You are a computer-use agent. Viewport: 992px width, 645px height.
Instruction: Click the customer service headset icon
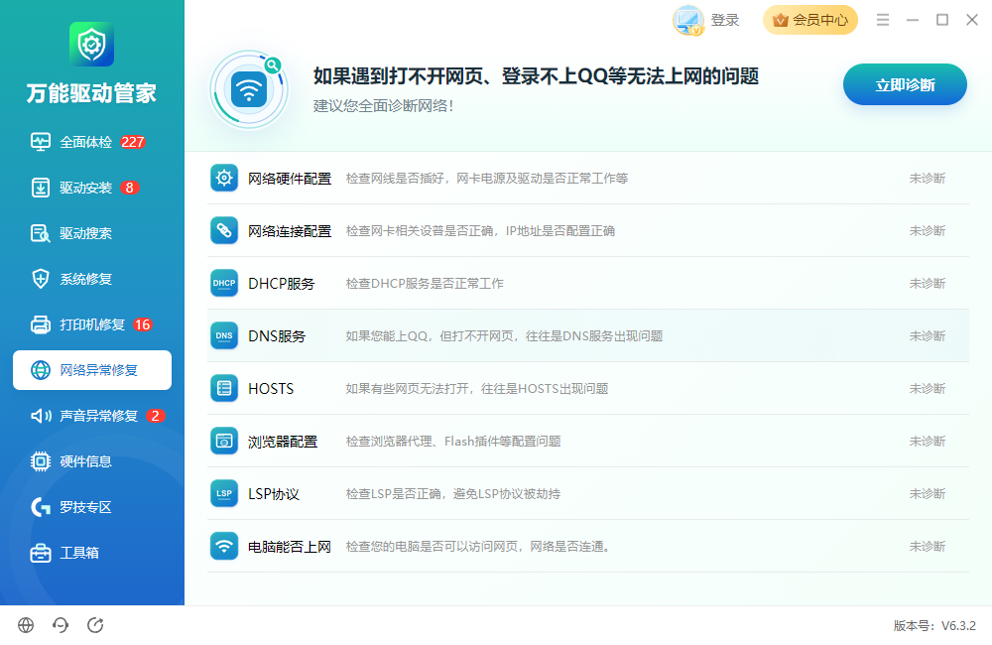click(x=61, y=625)
